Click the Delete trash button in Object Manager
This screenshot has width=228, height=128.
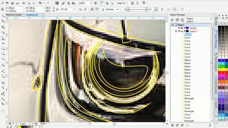pyautogui.click(x=210, y=125)
